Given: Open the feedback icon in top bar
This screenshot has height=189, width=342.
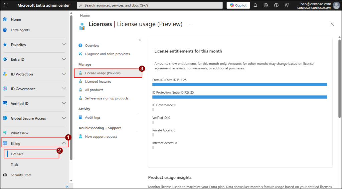Looking at the screenshot, I should (287, 5).
